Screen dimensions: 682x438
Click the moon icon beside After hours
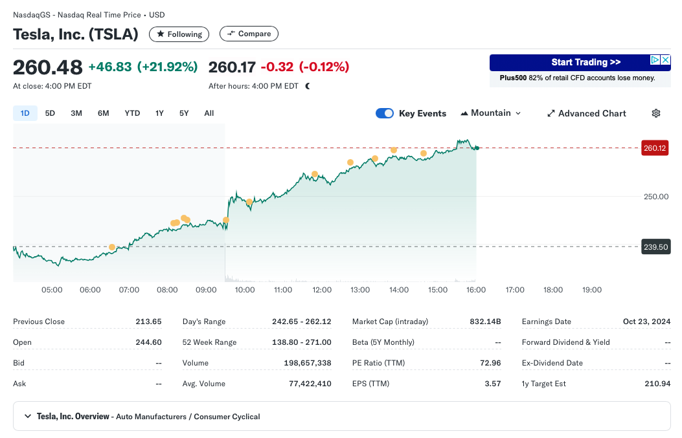point(308,86)
